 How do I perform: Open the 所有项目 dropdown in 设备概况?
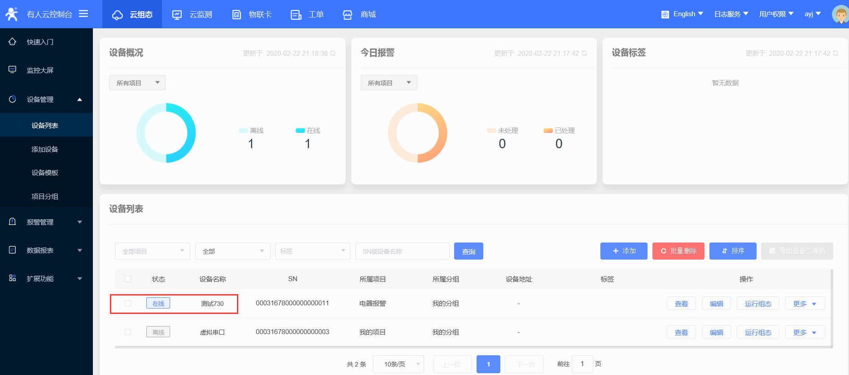(137, 83)
